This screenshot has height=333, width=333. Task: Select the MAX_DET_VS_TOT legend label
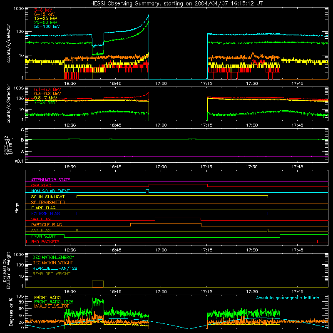(52, 306)
